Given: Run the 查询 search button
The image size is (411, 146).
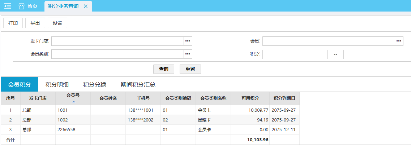Looking at the screenshot, I should tap(163, 69).
